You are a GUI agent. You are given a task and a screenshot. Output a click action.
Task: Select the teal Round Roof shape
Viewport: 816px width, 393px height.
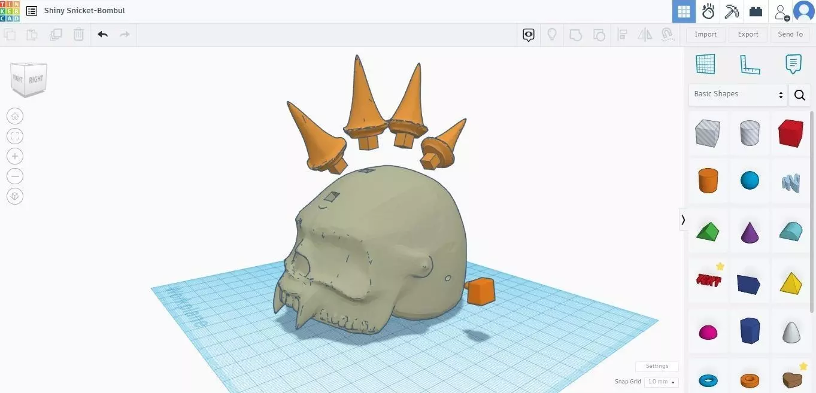791,231
